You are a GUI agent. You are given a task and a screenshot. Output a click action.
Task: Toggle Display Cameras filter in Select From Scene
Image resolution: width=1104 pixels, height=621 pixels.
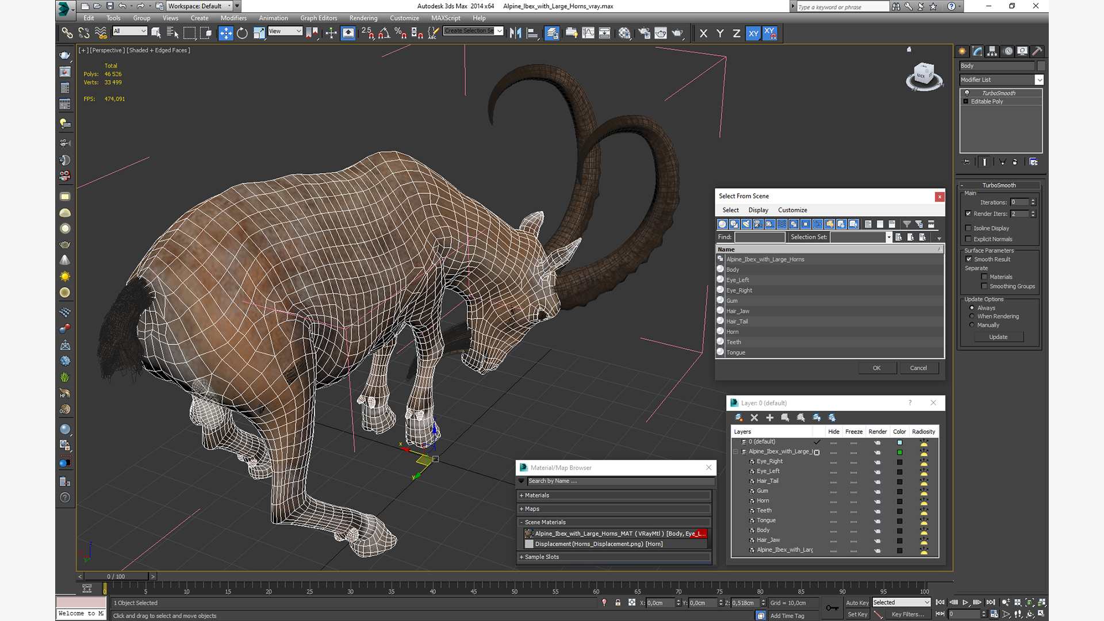(758, 224)
